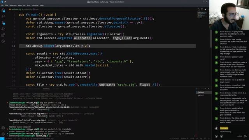Viewport: 249px width, 140px height.
Task: Maximize the terminal panel with chevron up icon
Action: point(205,89)
